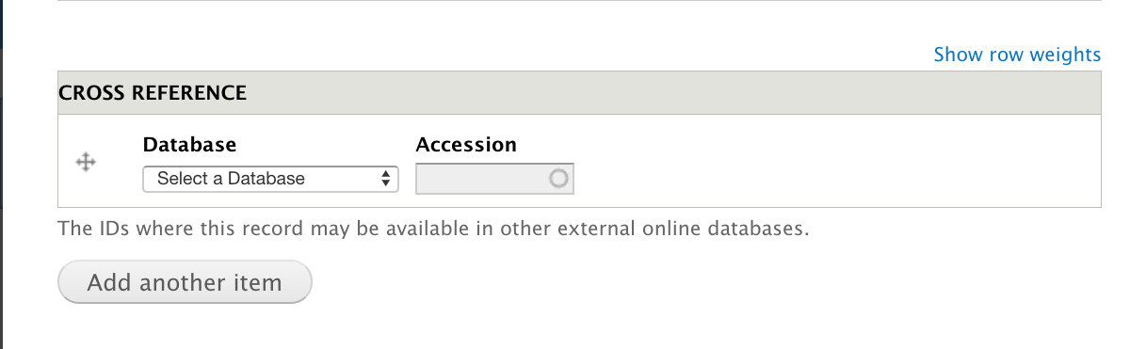
Task: Click the up-down arrows on Database select
Action: (x=385, y=178)
